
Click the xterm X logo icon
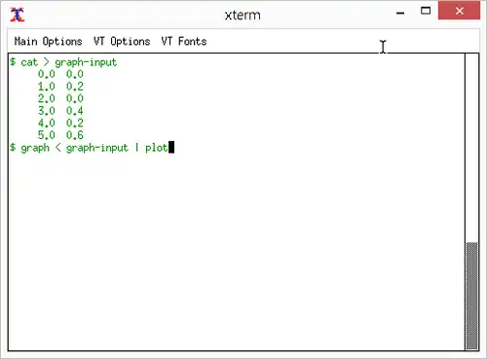[x=17, y=15]
